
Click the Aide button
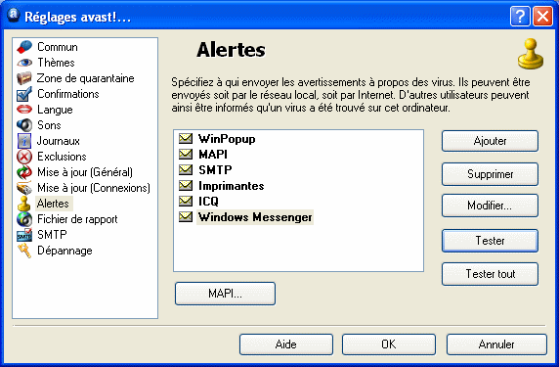pyautogui.click(x=286, y=344)
